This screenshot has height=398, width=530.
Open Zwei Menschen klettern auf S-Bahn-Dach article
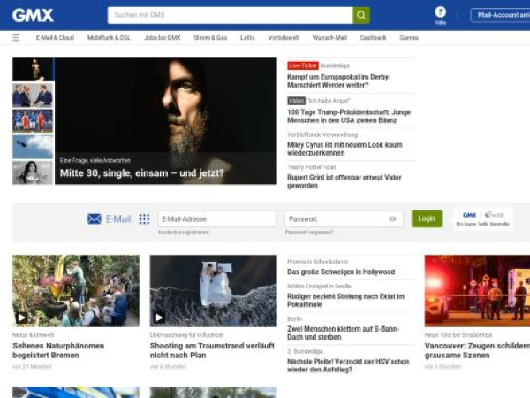[x=343, y=333]
